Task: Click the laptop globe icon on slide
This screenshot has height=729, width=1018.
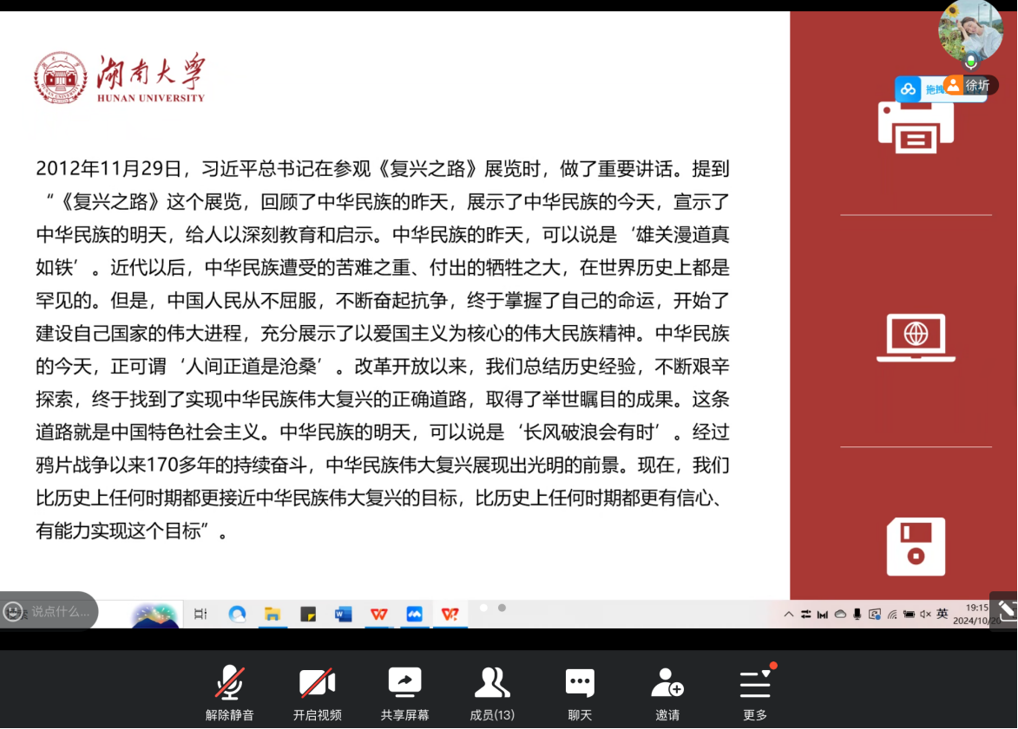Action: tap(916, 337)
